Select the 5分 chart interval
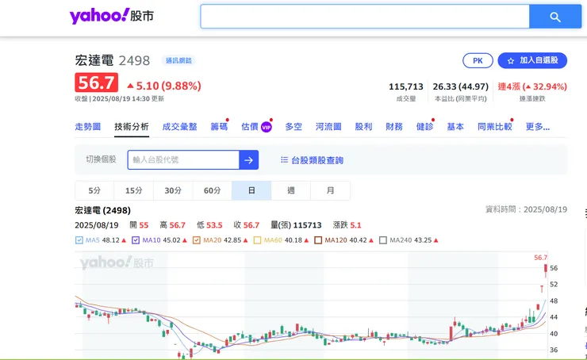The width and height of the screenshot is (587, 360). [x=94, y=190]
